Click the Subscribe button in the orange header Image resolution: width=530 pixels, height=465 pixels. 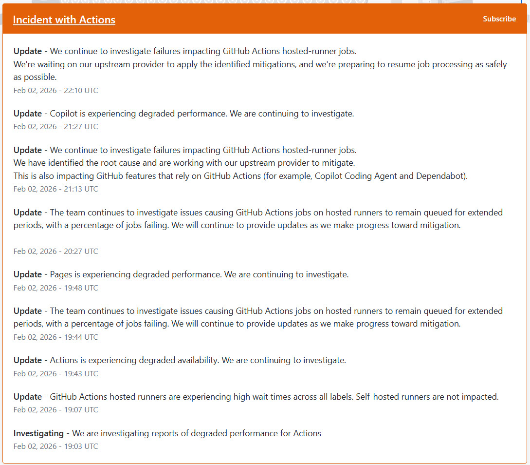499,19
